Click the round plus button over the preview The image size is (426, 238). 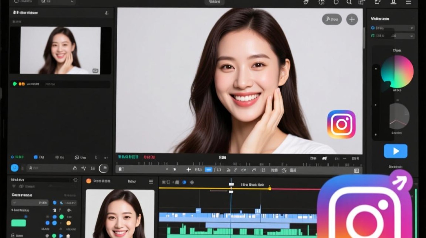pos(352,19)
